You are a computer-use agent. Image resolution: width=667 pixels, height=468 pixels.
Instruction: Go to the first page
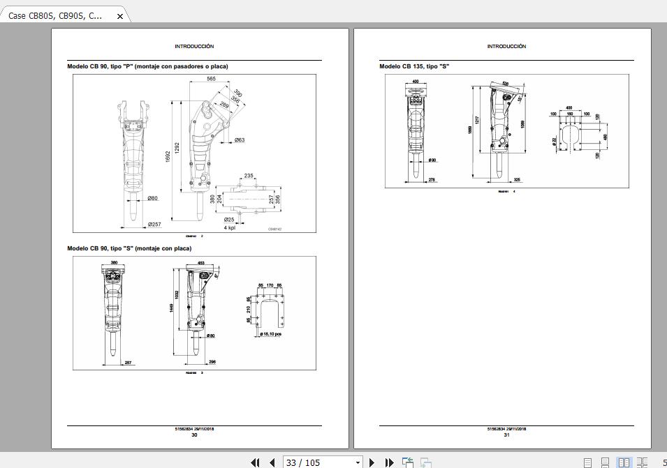tap(255, 462)
